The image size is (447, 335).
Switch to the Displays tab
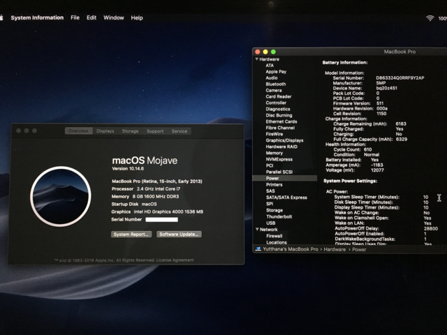[x=105, y=131]
